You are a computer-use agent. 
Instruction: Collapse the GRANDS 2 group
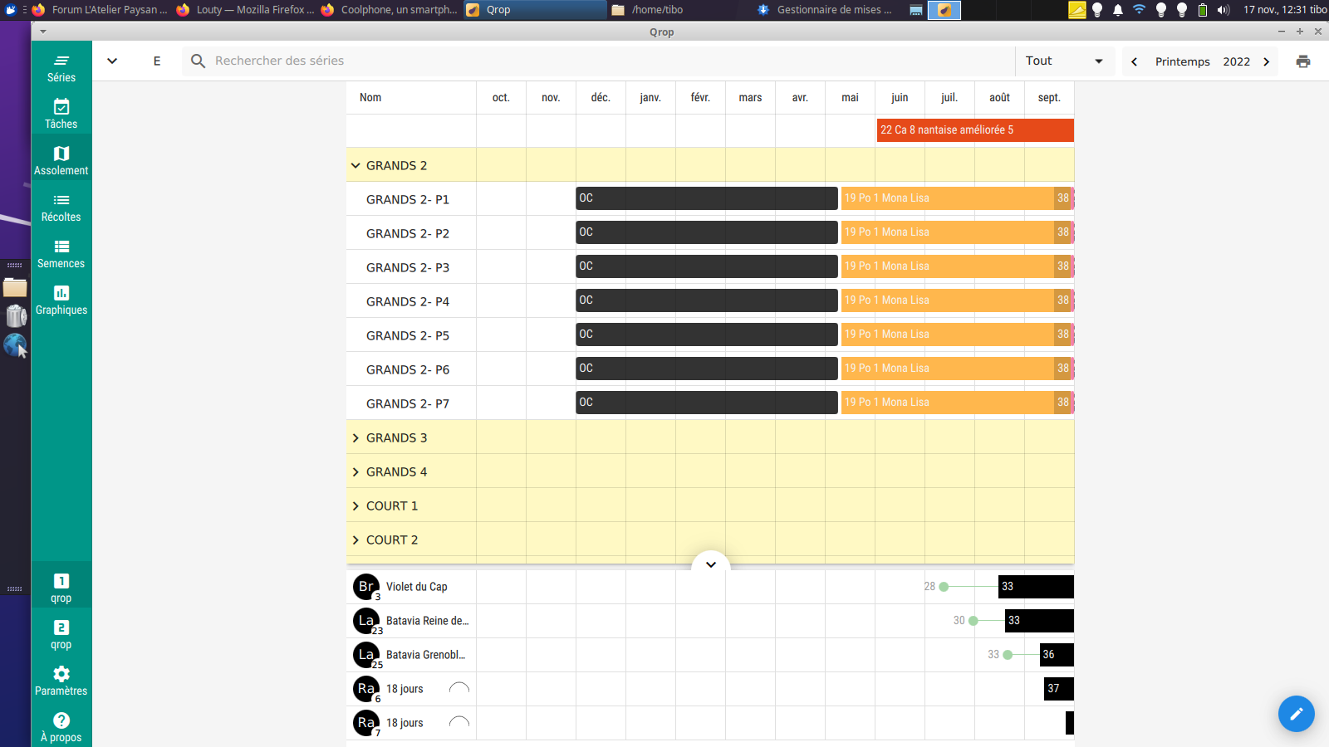click(356, 166)
